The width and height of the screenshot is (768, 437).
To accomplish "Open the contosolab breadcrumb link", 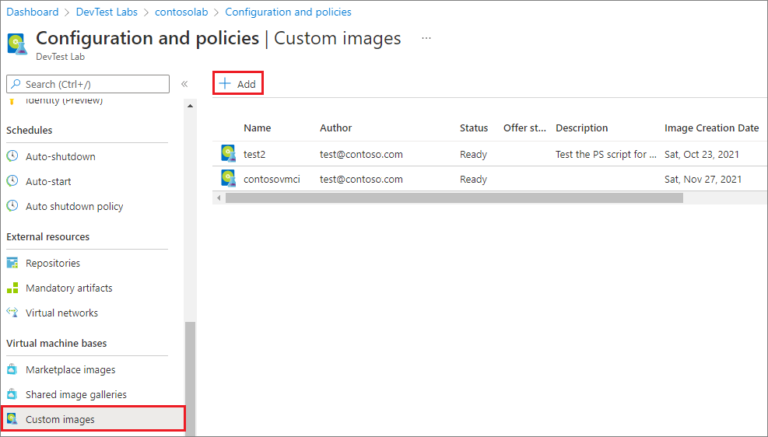I will tap(181, 12).
